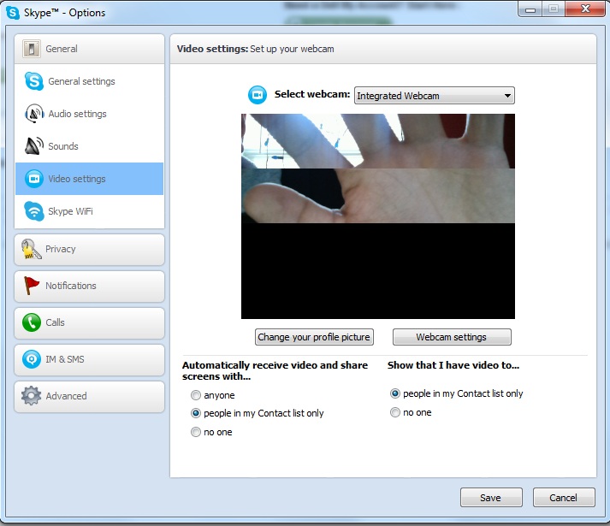The height and width of the screenshot is (526, 610).
Task: Click the webcam video preview
Action: point(378,216)
